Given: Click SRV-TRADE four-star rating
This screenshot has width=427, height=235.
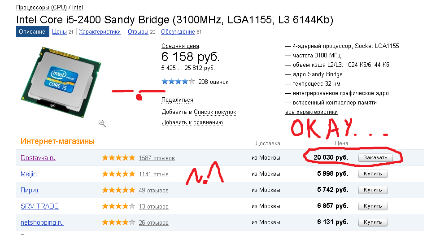Looking at the screenshot, I should pos(118,206).
